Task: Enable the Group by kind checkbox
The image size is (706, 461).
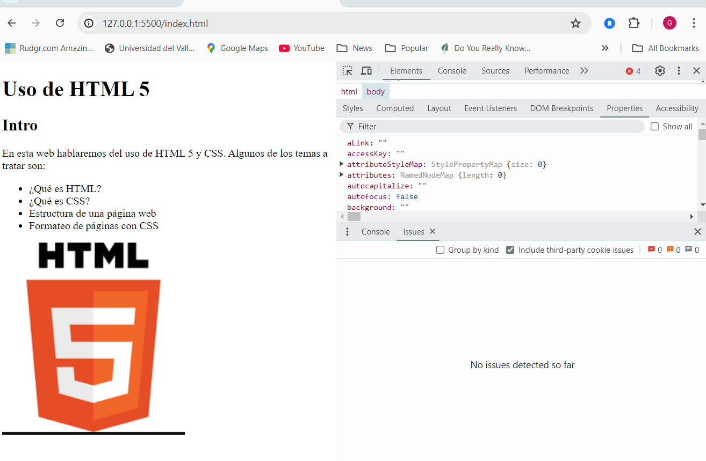Action: [x=440, y=250]
